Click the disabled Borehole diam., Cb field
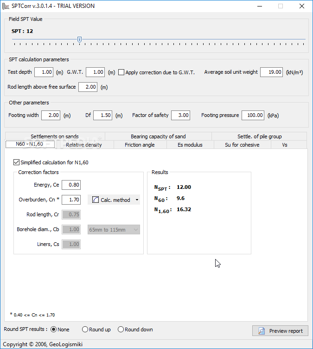This screenshot has height=349, width=313. [x=71, y=229]
